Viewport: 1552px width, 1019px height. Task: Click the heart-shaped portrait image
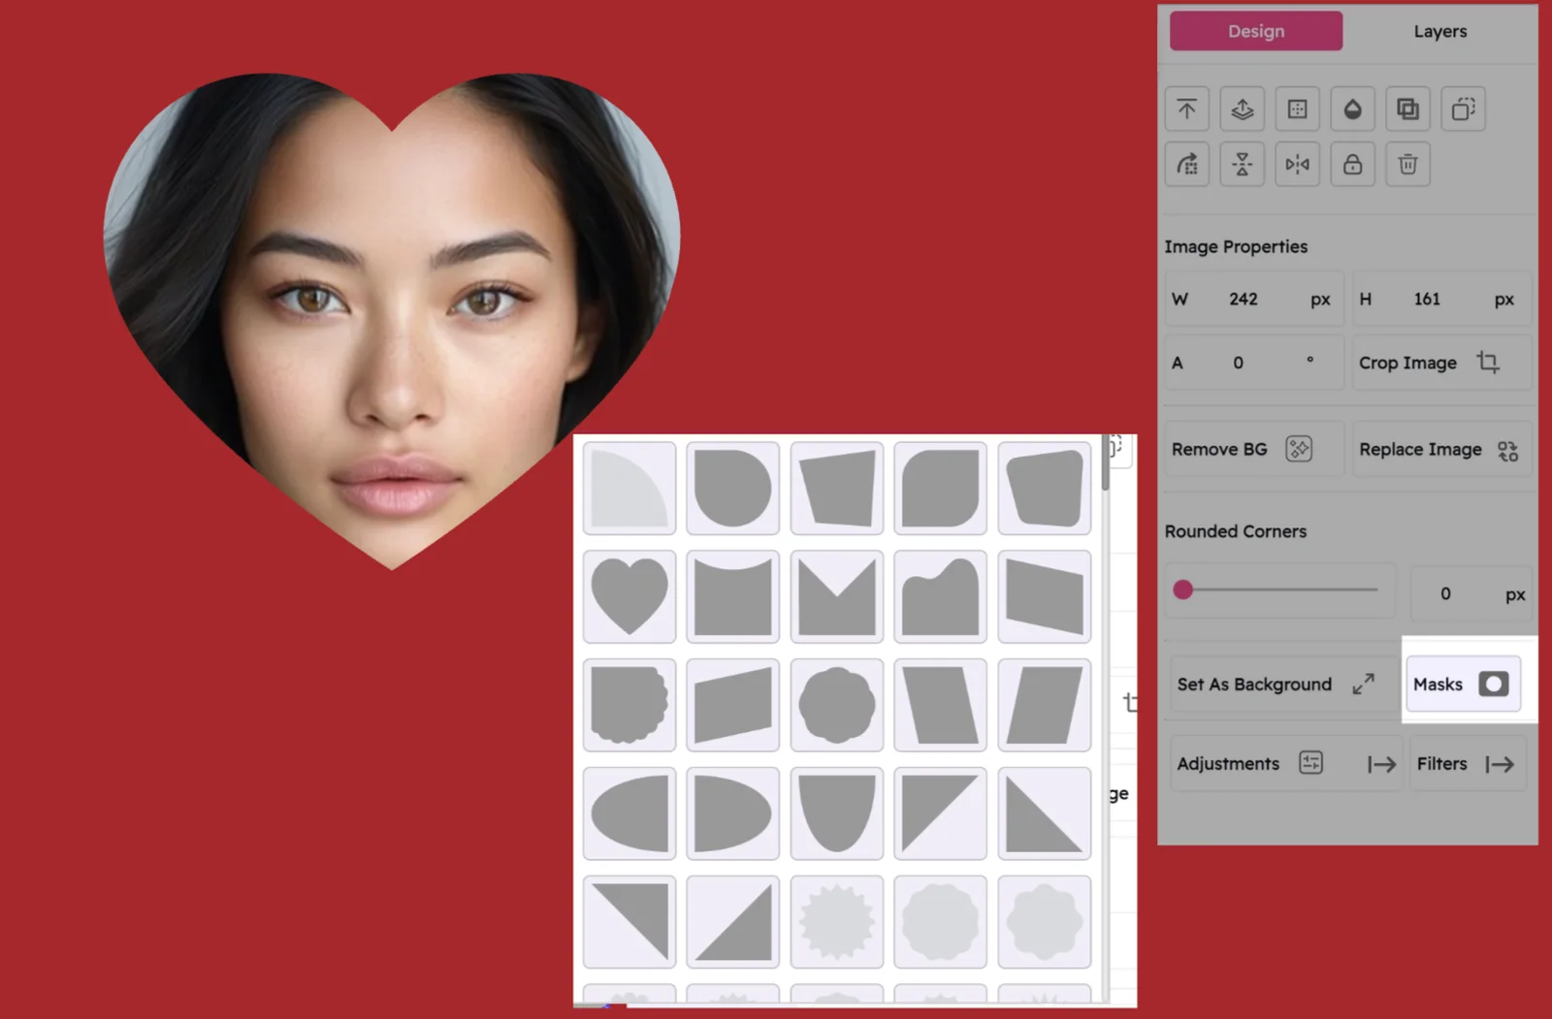tap(392, 321)
